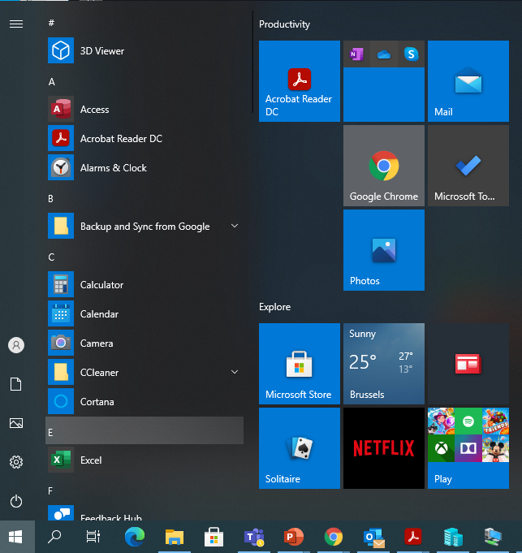Launch the Solitaire tile

pyautogui.click(x=300, y=448)
